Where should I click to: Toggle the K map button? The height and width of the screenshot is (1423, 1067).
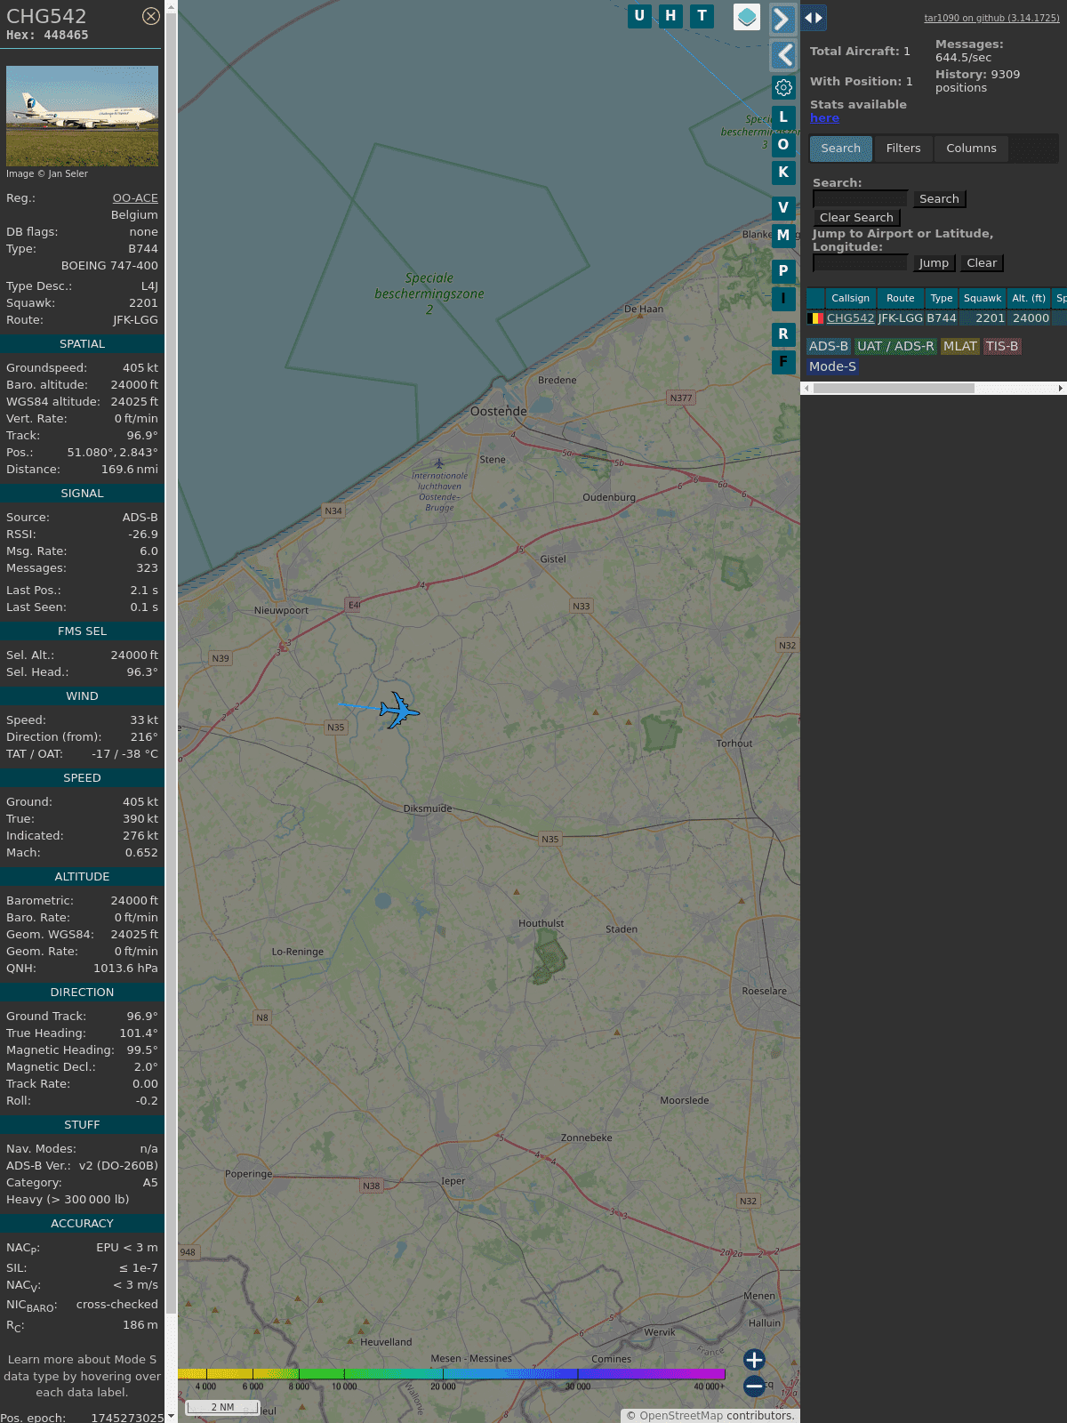click(783, 173)
